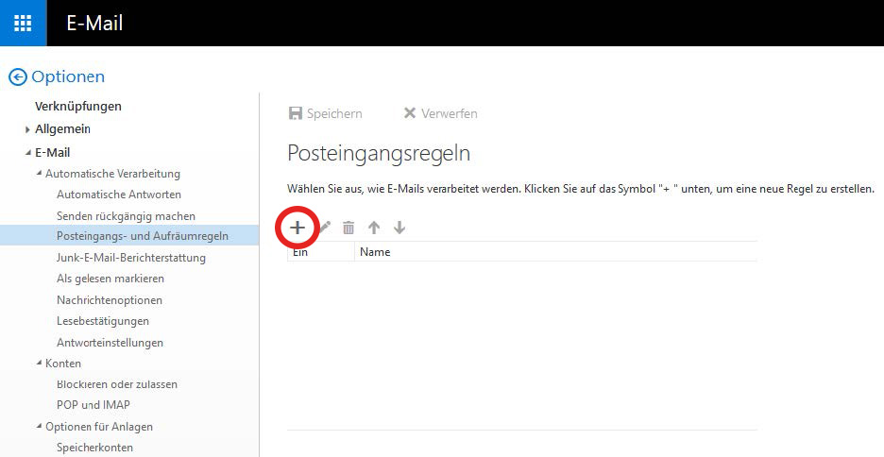Select Blockieren oder zulassen
This screenshot has height=457, width=884.
[x=117, y=384]
